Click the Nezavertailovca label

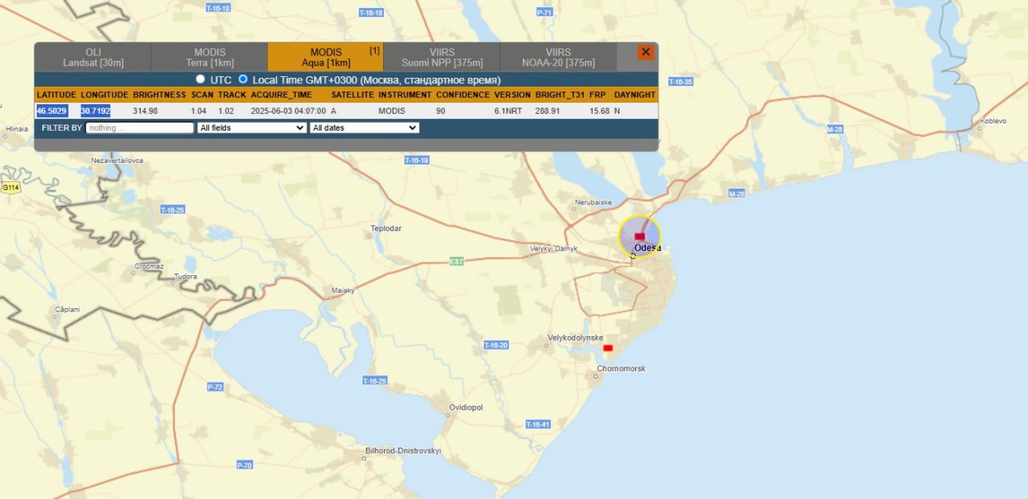coord(117,160)
